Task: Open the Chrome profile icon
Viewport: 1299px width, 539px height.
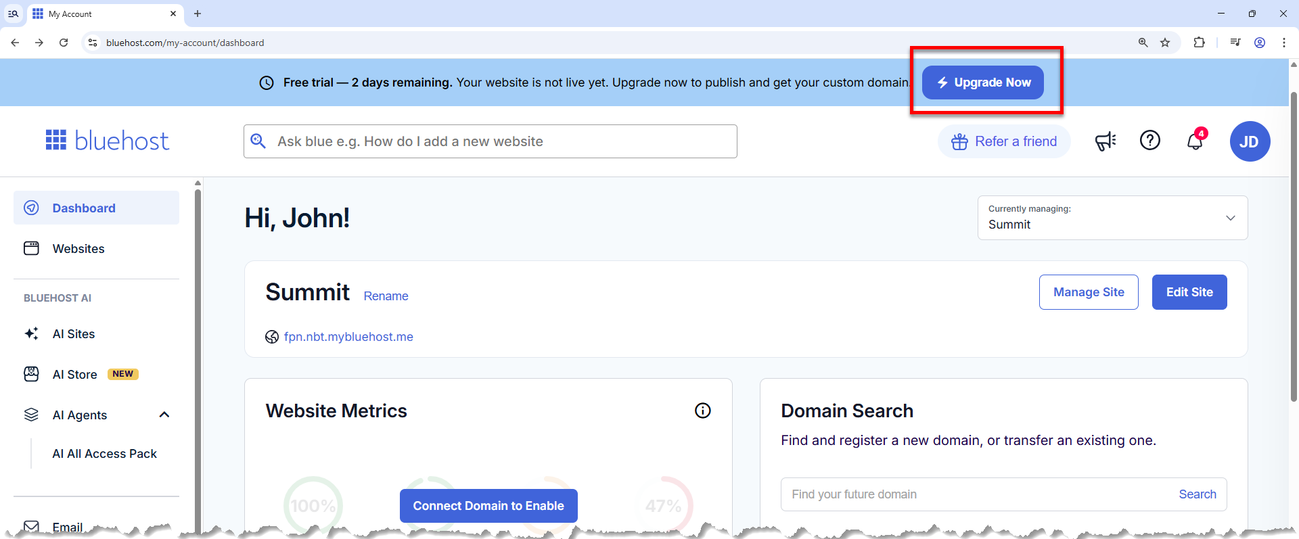Action: pyautogui.click(x=1260, y=43)
